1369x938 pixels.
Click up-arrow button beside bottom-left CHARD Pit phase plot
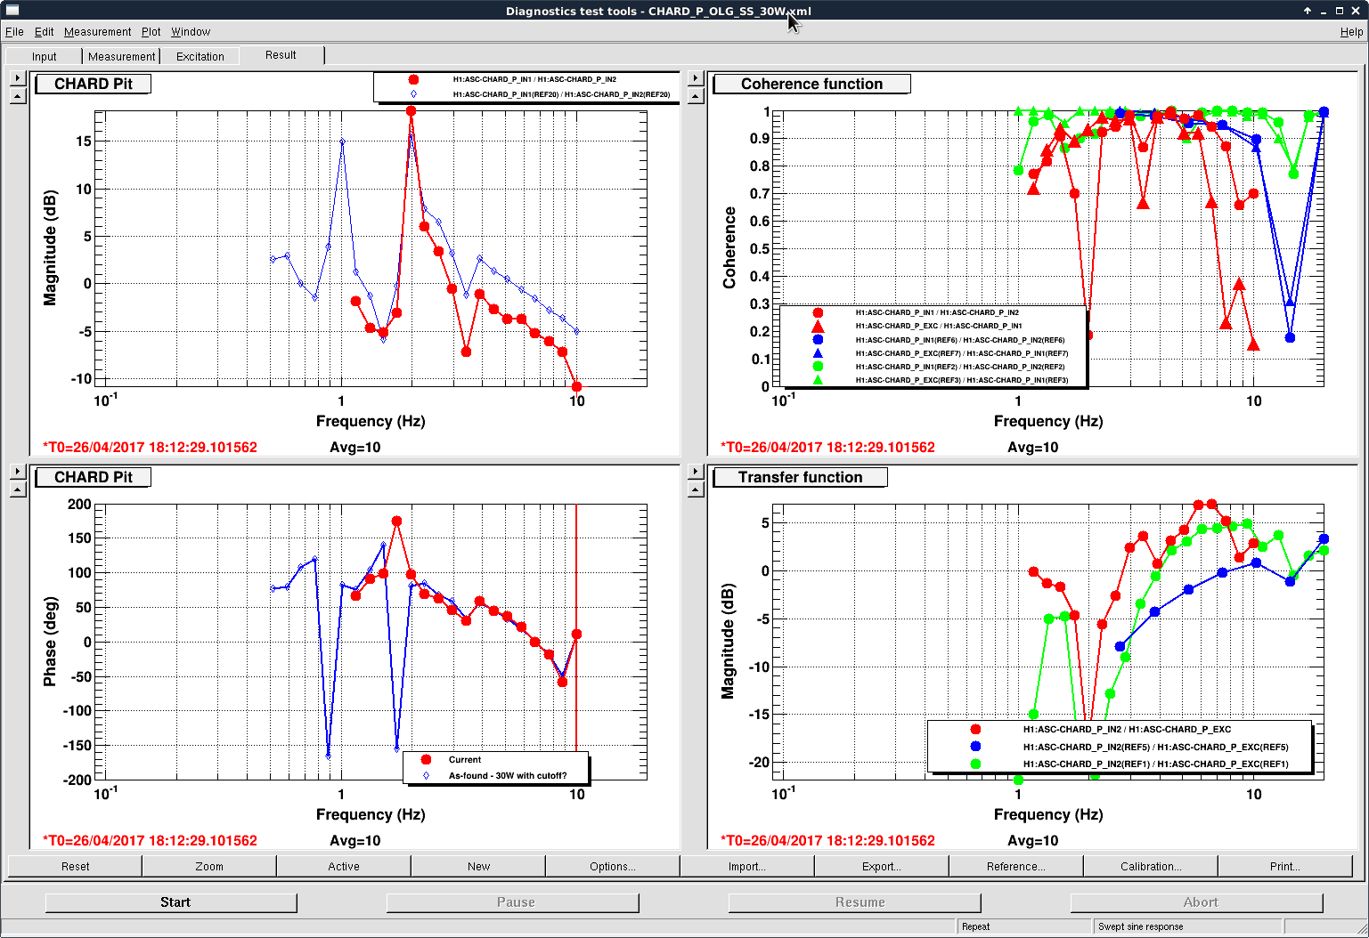click(x=18, y=489)
